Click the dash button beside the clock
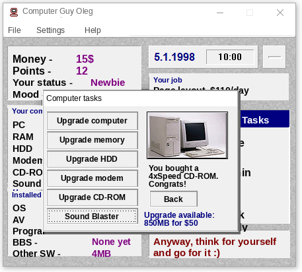This screenshot has width=302, height=272. coord(274,57)
